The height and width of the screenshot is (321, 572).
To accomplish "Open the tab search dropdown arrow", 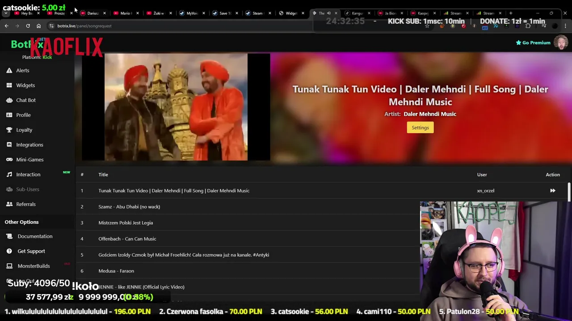I will pos(6,13).
